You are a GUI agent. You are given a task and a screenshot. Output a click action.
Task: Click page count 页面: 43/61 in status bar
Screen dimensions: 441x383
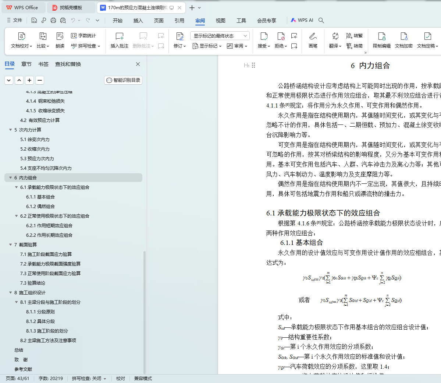[17, 379]
